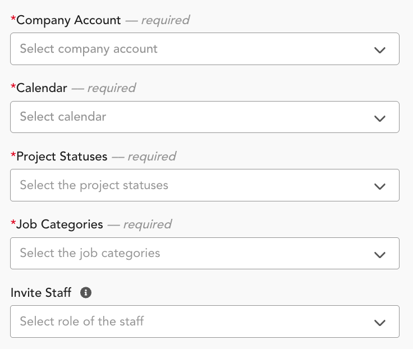Click the Project Statuses field label
The width and height of the screenshot is (413, 349).
pos(62,157)
